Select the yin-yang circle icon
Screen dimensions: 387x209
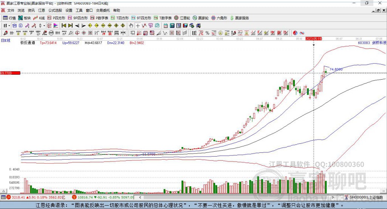pyautogui.click(x=295, y=33)
